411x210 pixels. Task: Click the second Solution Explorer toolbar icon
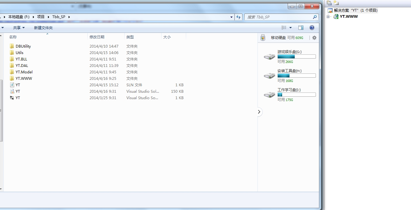(336, 3)
